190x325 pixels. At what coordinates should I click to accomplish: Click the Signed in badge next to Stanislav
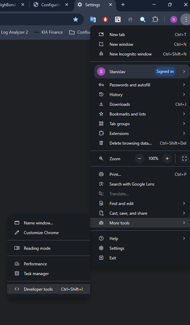point(165,71)
